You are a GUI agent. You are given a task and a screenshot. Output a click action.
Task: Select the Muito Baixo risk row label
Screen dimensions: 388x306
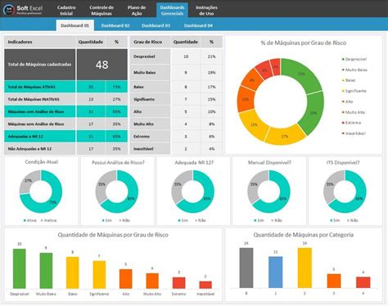coord(150,72)
